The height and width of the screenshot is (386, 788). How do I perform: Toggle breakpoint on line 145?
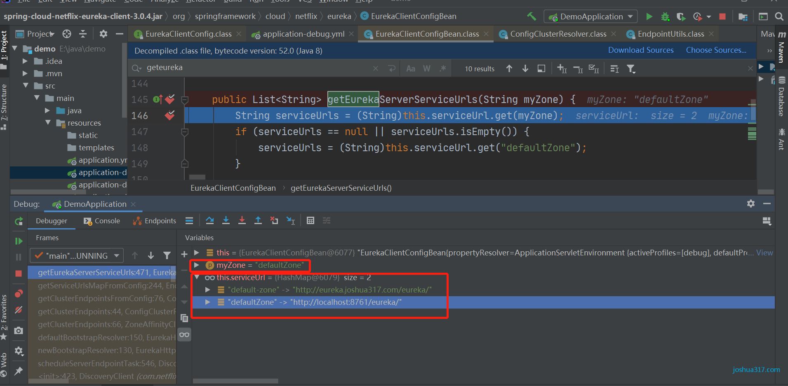[169, 99]
